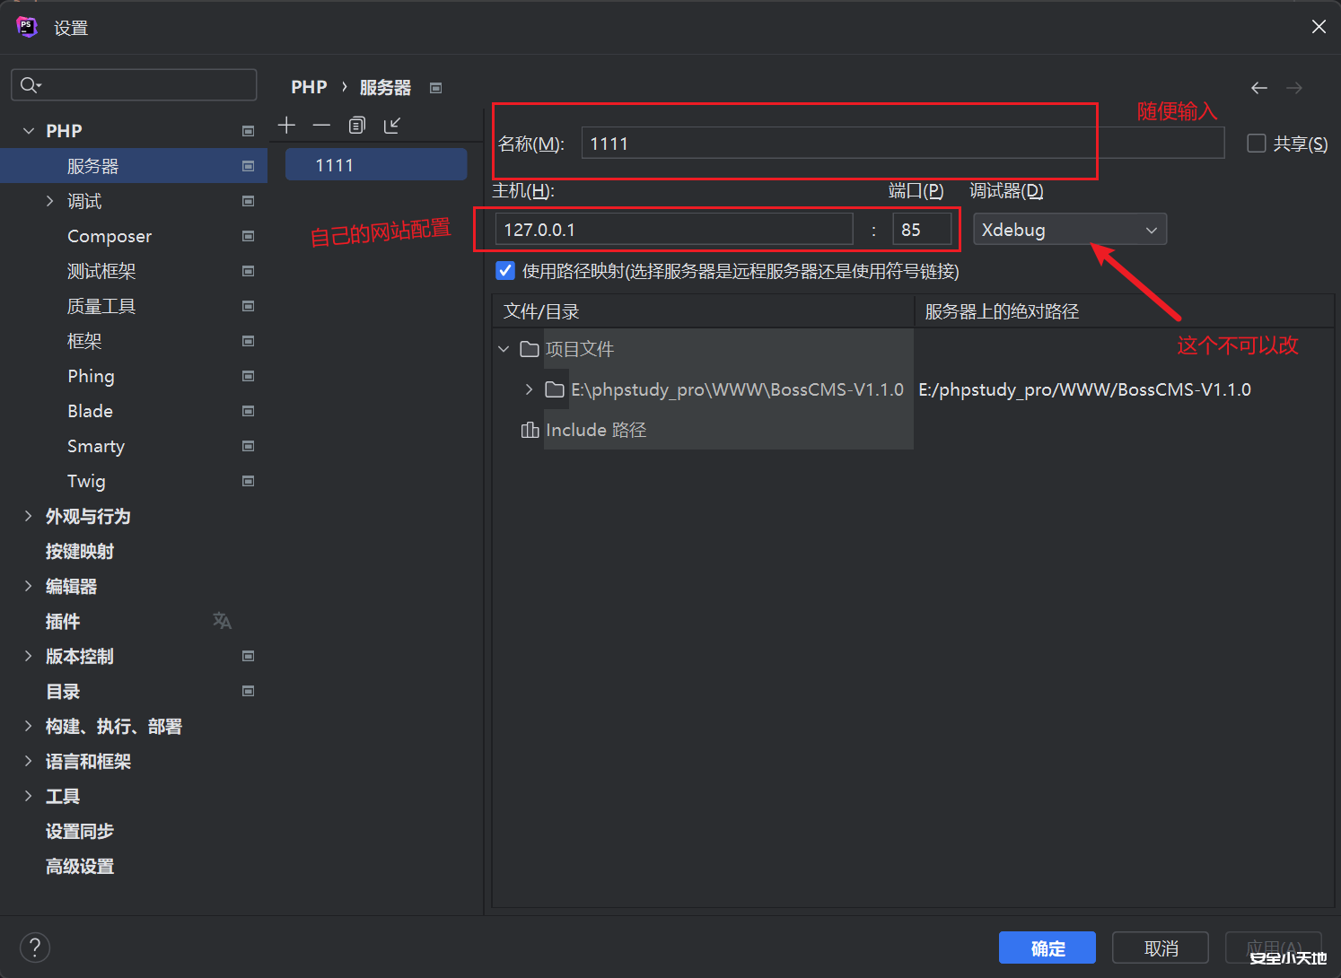This screenshot has height=978, width=1341.
Task: Click the 主机 field showing 127.0.0.1
Action: click(x=673, y=229)
